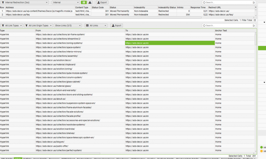The height and width of the screenshot is (159, 266).
Task: Click the top table horizontal scrollbar
Action: tap(101, 17)
